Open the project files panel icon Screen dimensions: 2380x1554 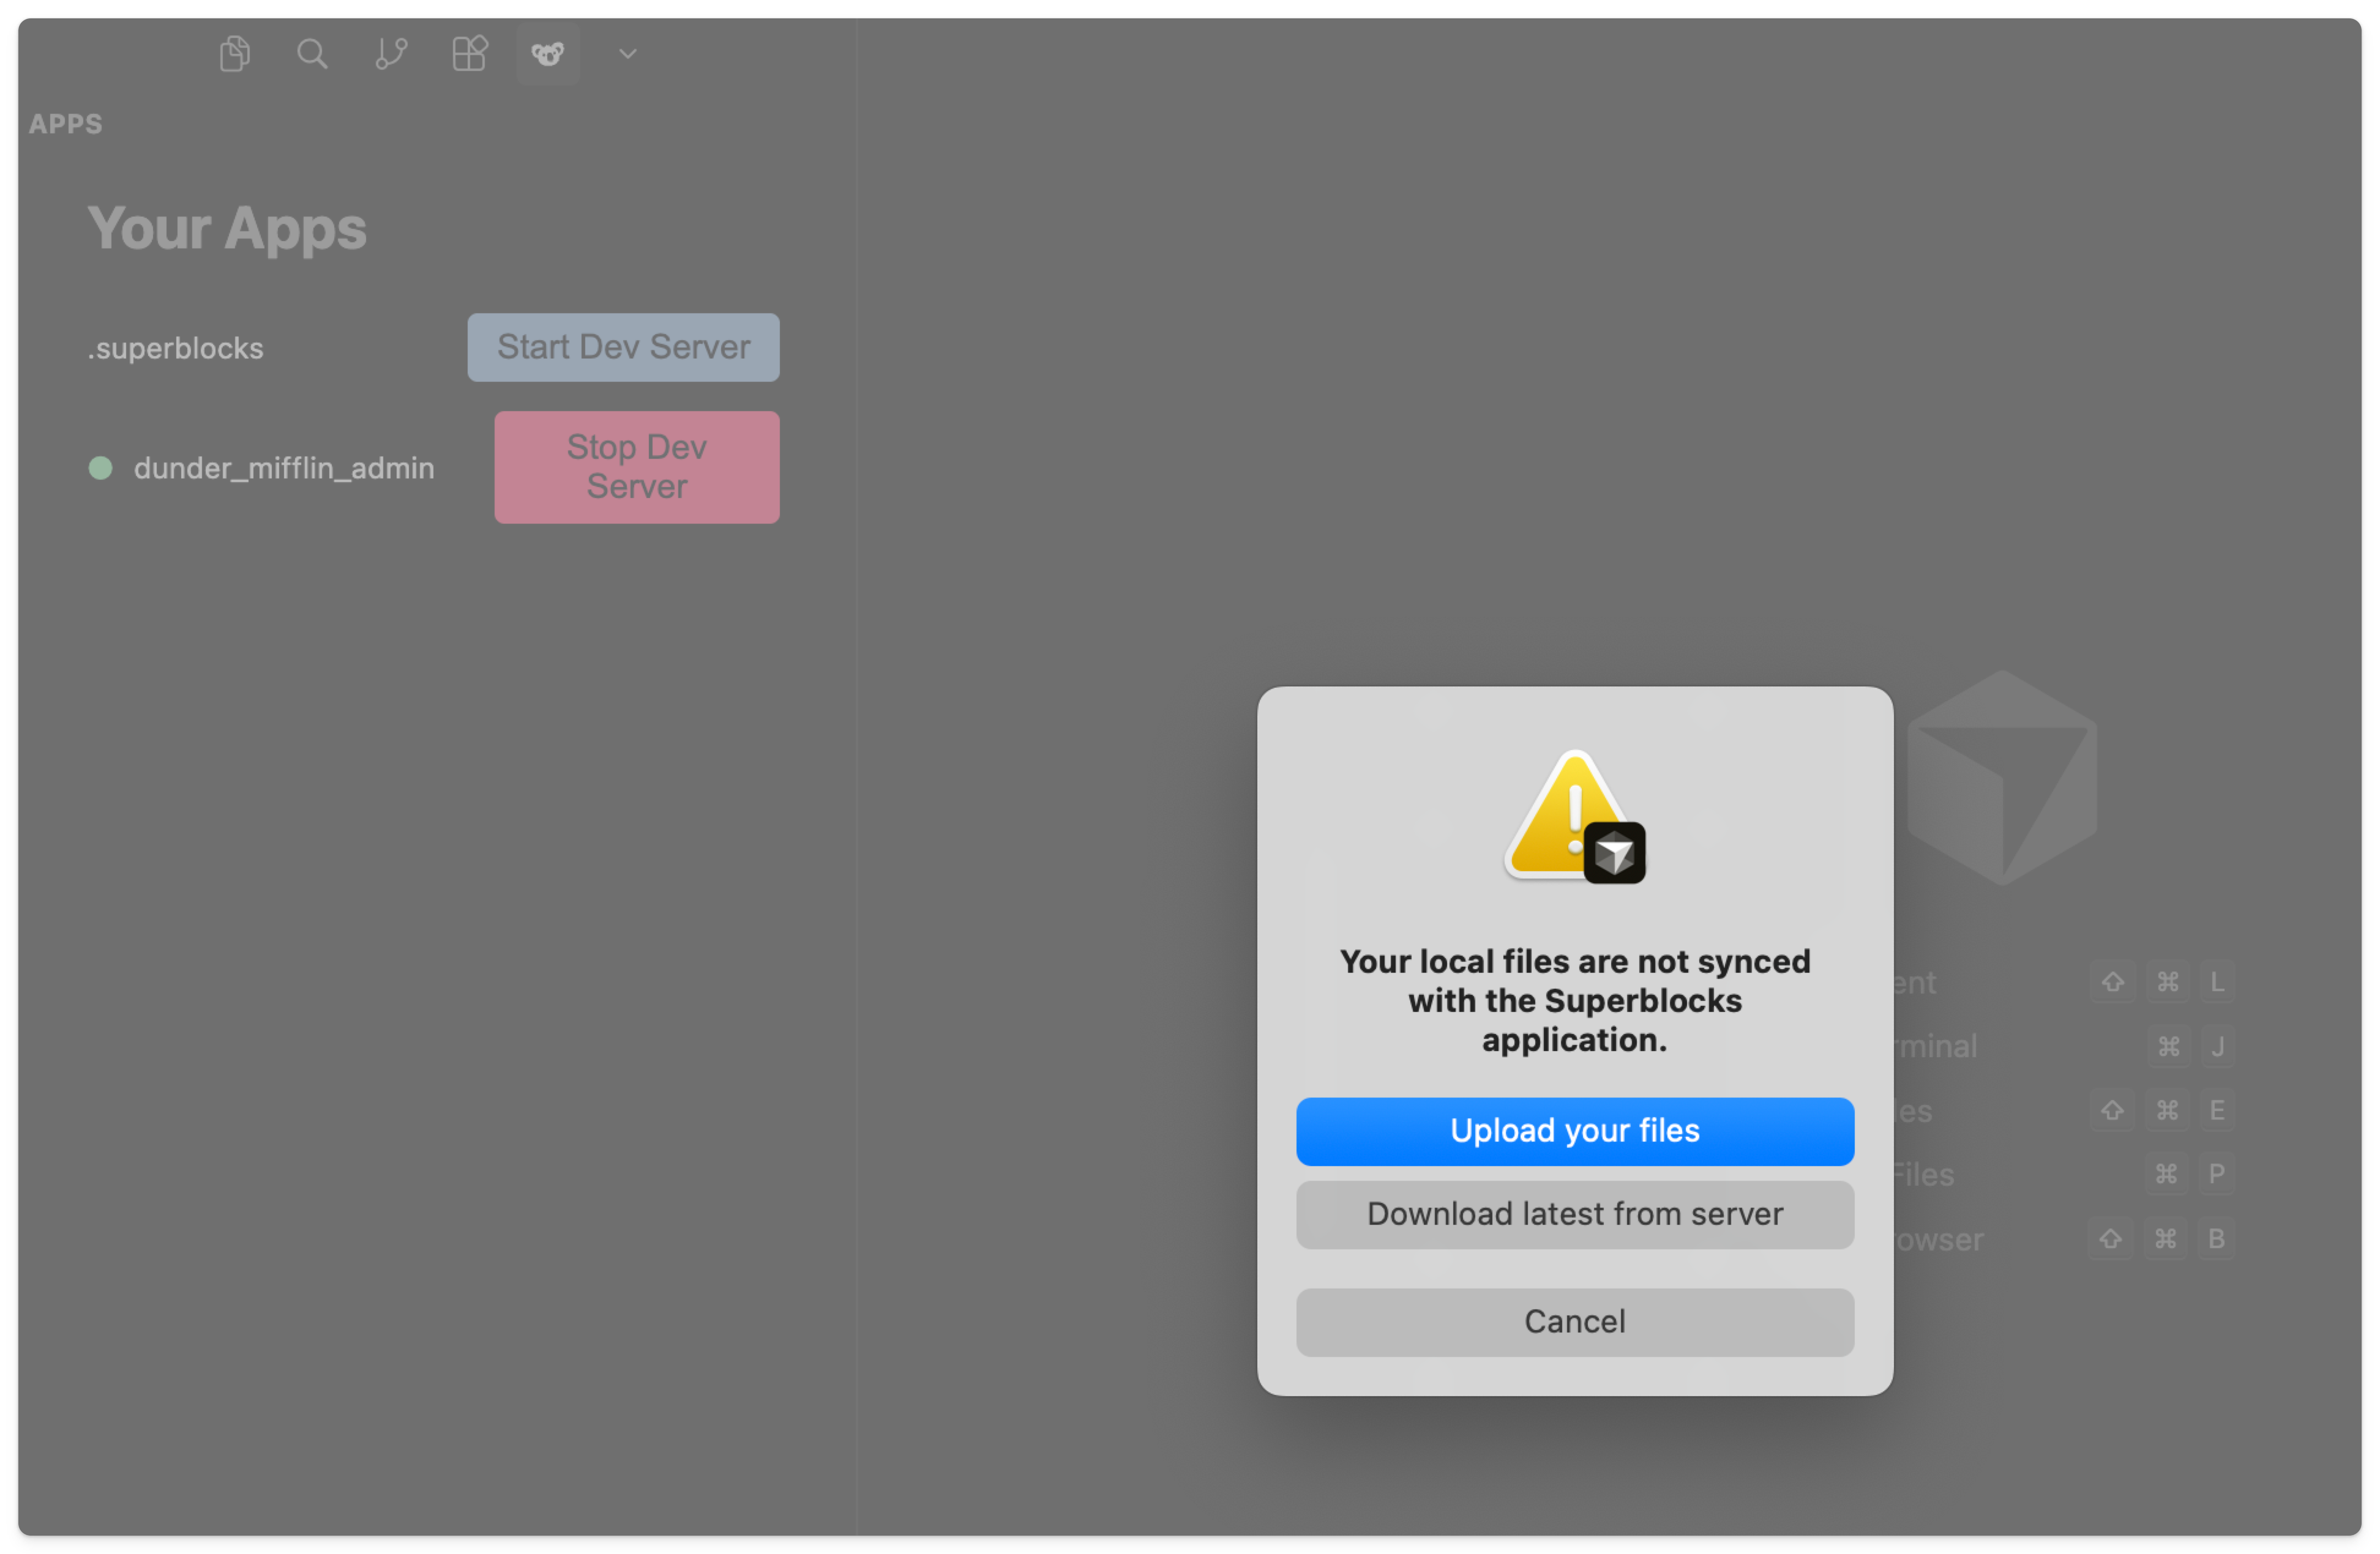tap(234, 54)
